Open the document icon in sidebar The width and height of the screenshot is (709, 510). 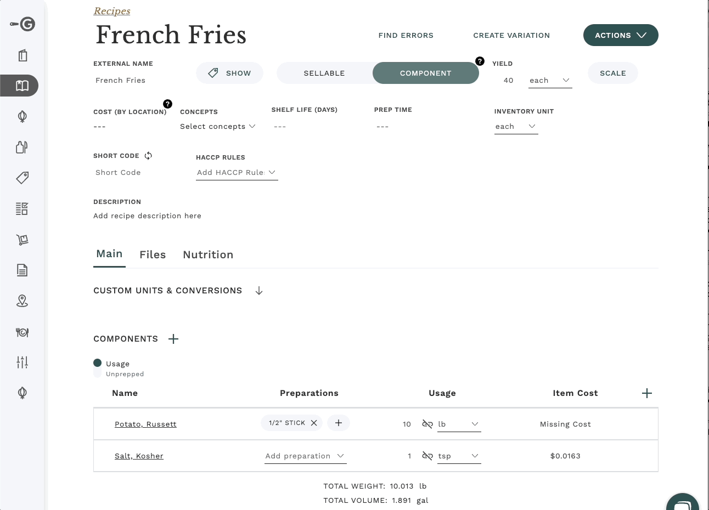coord(22,270)
